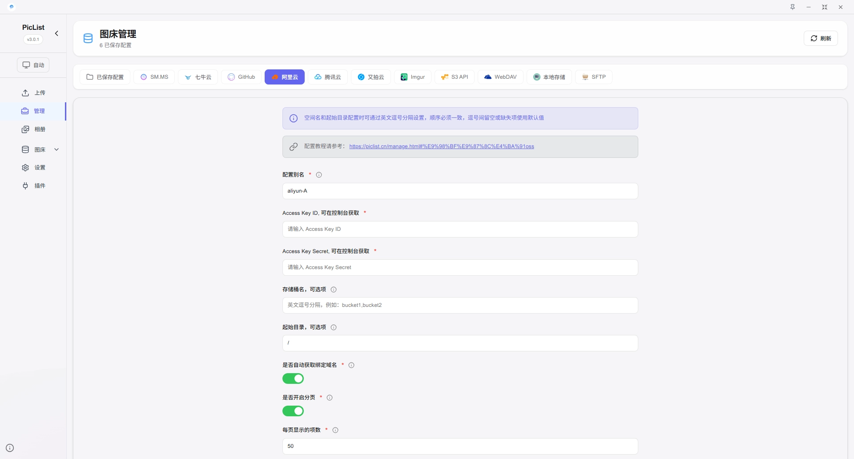Switch to the SM.MS tab
Image resolution: width=854 pixels, height=459 pixels.
pos(154,77)
